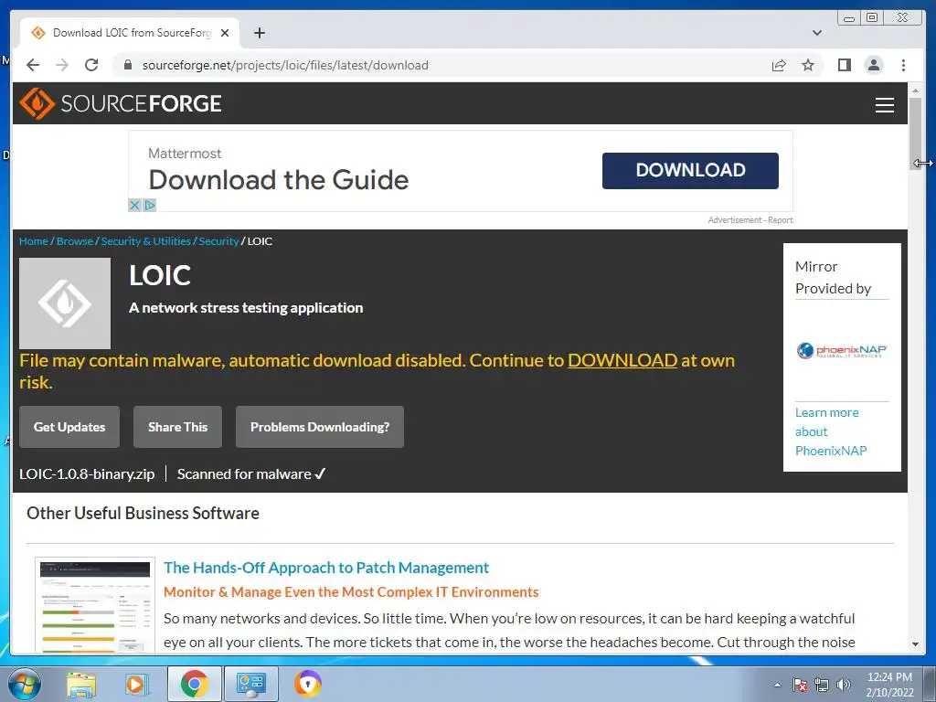This screenshot has width=936, height=702.
Task: Open a new tab with the plus button
Action: point(259,33)
